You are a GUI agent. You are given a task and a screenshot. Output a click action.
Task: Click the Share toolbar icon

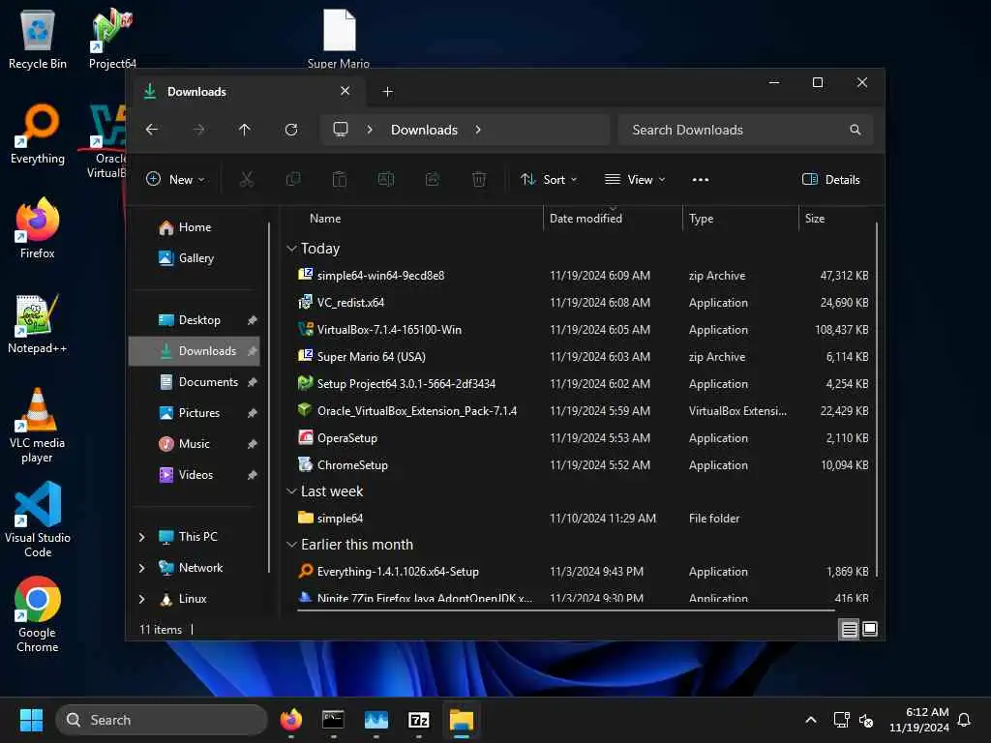[x=433, y=179]
